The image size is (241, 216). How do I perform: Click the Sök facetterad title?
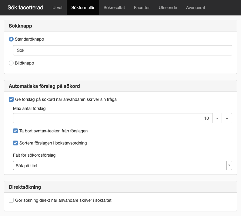pyautogui.click(x=25, y=8)
